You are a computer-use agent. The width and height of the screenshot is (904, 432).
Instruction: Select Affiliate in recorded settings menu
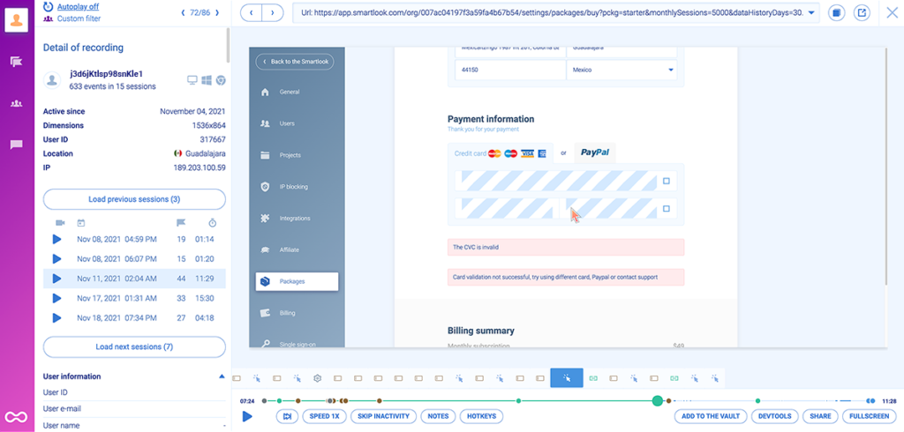[x=290, y=250]
